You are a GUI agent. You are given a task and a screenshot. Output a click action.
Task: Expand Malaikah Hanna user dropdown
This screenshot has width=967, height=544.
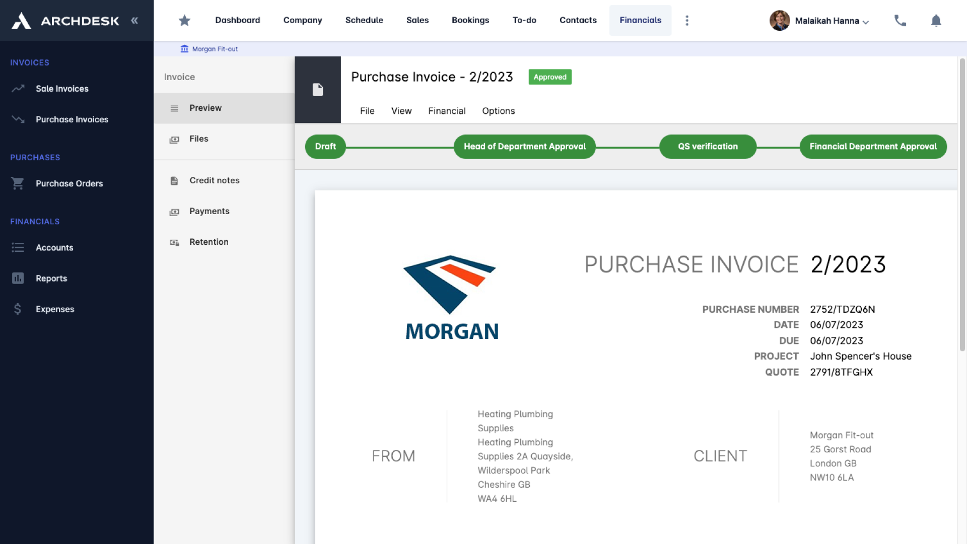[827, 21]
